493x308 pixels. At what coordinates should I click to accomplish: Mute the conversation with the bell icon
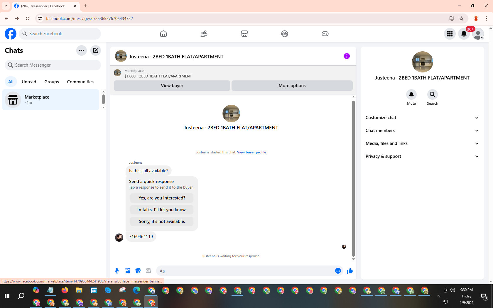pos(411,94)
